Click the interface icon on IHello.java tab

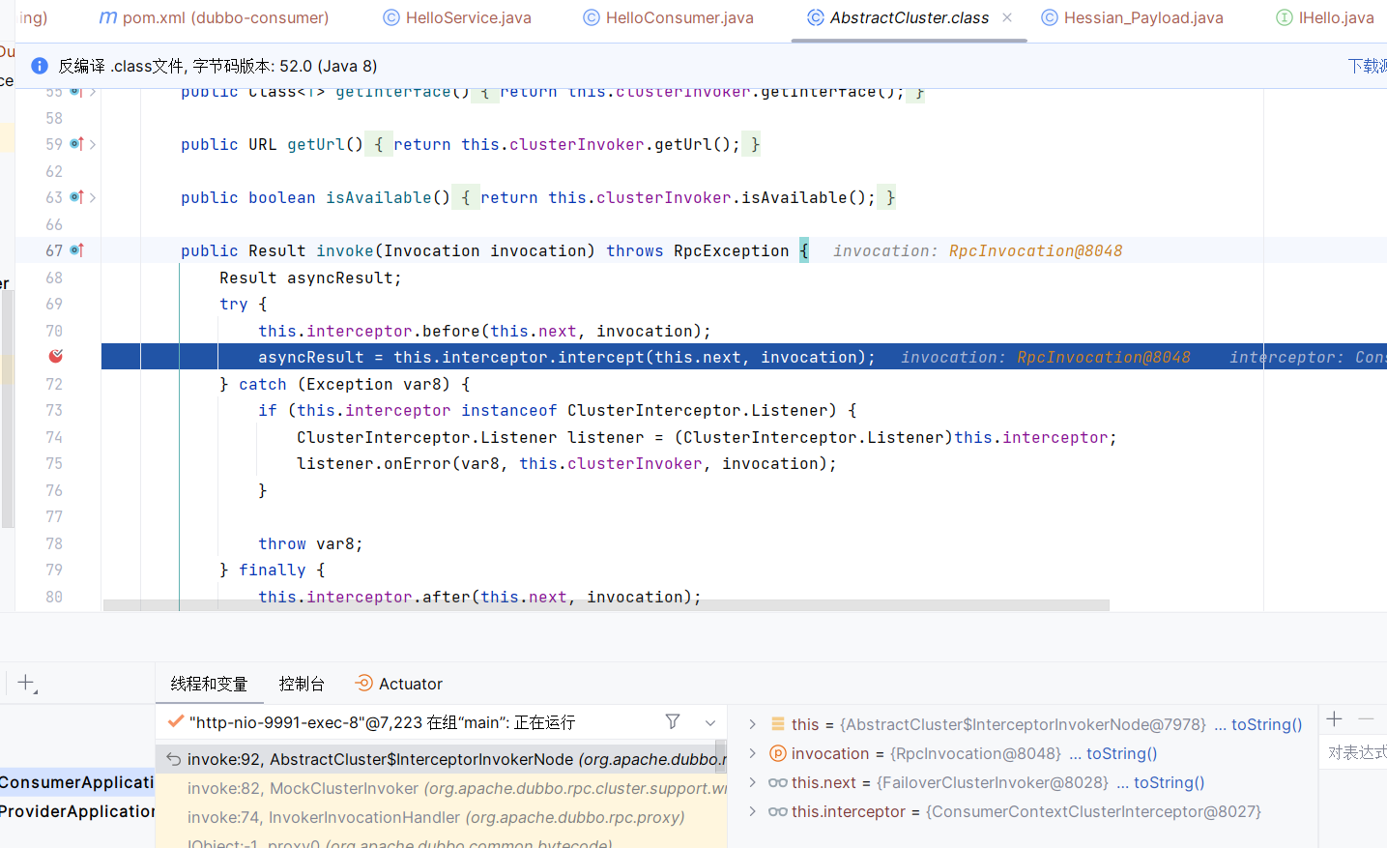pyautogui.click(x=1285, y=17)
